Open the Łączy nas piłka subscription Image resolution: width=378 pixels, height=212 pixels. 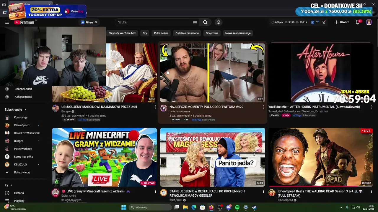tap(23, 157)
